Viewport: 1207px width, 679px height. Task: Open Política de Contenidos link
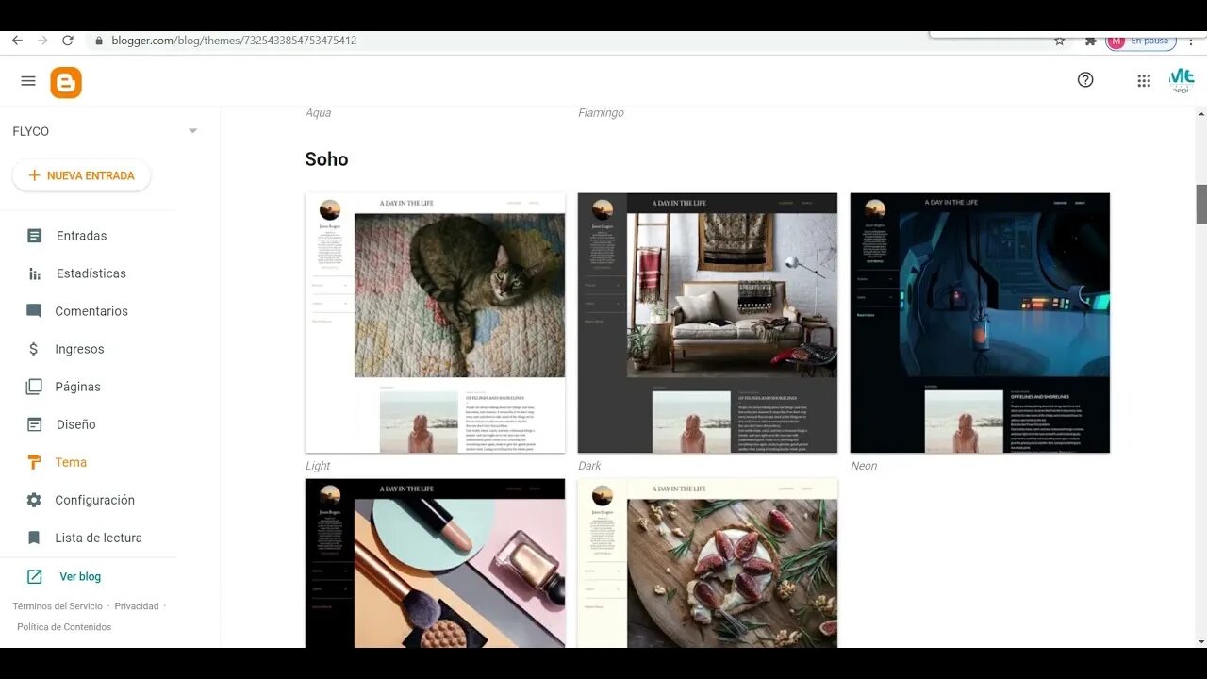[x=64, y=627]
